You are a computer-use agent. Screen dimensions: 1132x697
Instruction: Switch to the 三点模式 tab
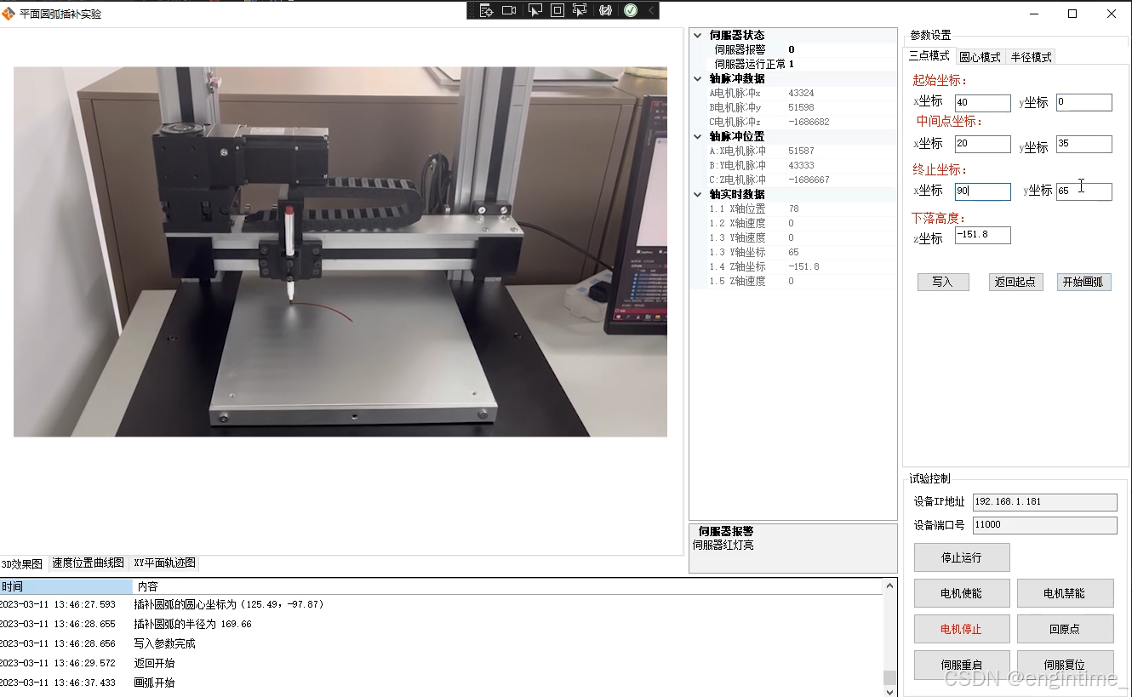click(929, 55)
